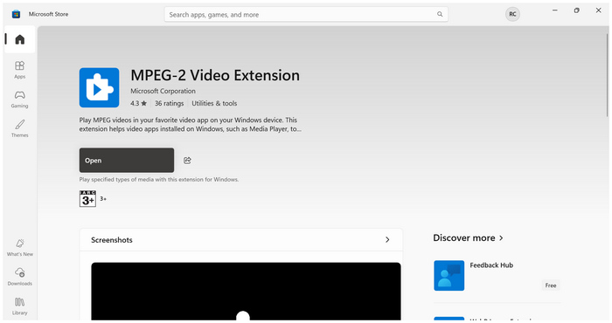Open the Library in sidebar
The width and height of the screenshot is (612, 323).
(x=19, y=306)
